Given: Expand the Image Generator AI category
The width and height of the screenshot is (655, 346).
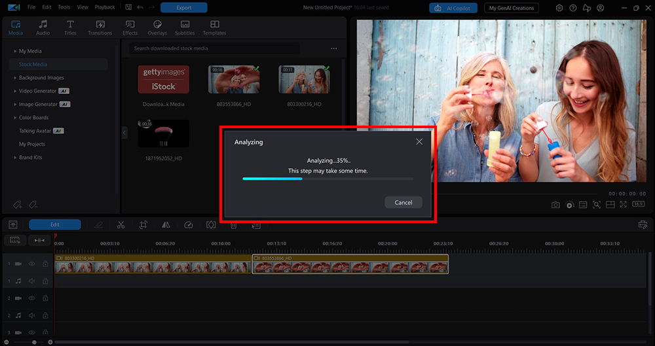Looking at the screenshot, I should click(x=16, y=105).
